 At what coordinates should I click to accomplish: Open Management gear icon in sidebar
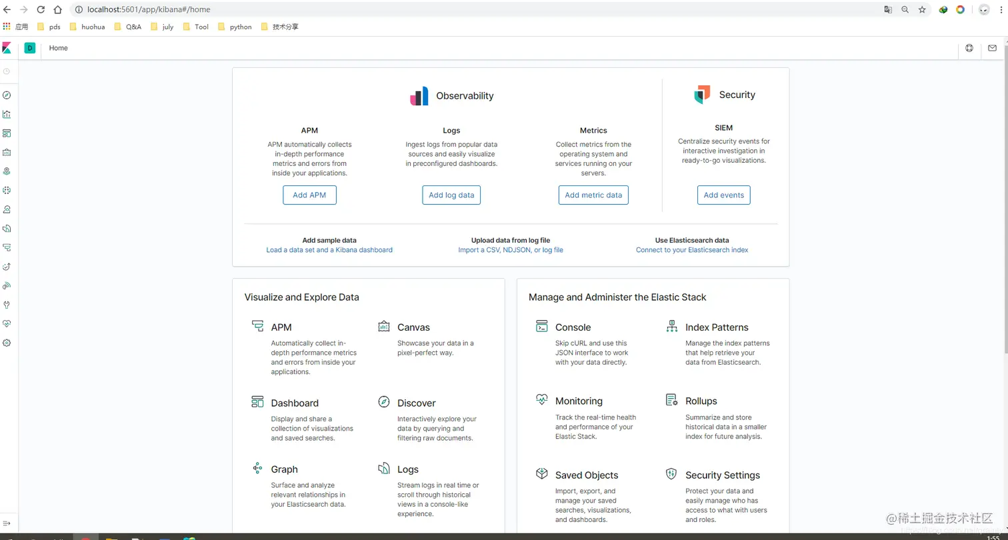(7, 343)
